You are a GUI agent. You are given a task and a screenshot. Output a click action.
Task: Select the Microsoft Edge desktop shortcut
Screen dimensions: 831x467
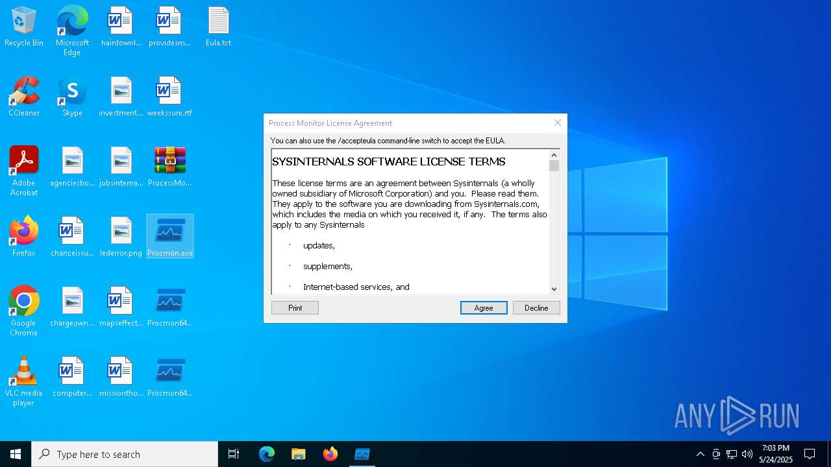point(72,31)
